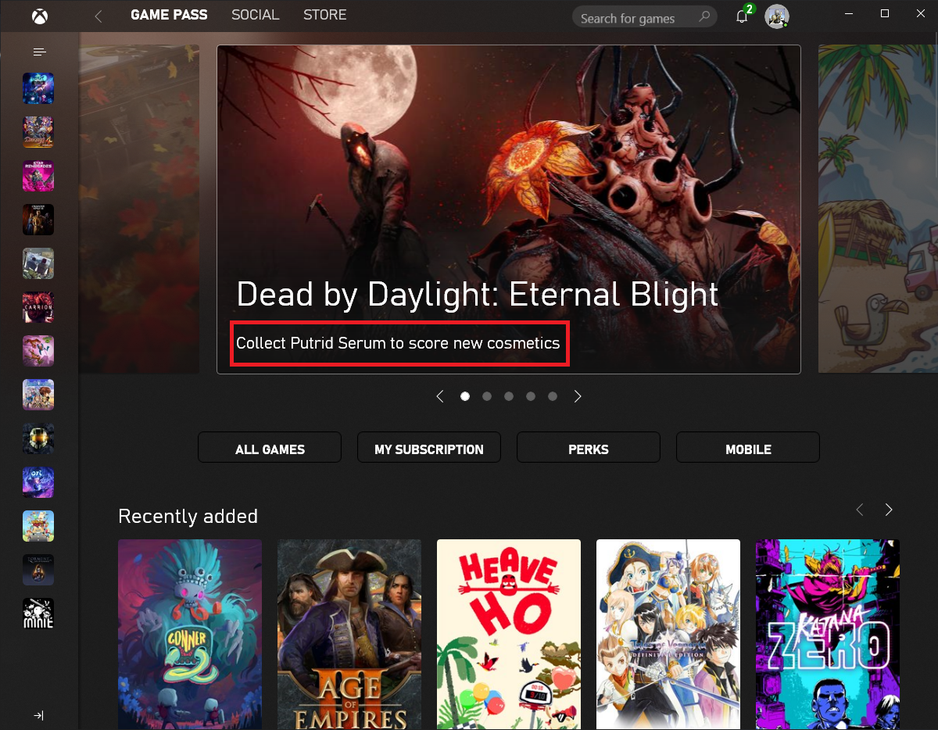Select the first carousel page dot
Screen dimensions: 938x730
click(465, 396)
